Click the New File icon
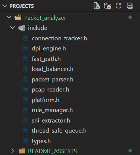 coord(97,6)
